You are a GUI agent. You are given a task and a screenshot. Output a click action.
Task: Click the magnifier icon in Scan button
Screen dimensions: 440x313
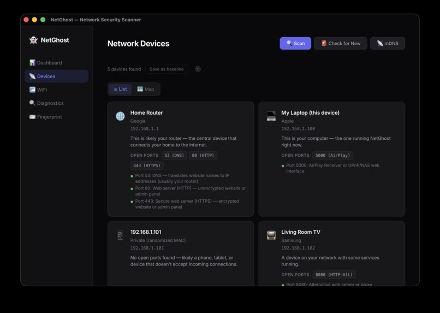tap(289, 43)
